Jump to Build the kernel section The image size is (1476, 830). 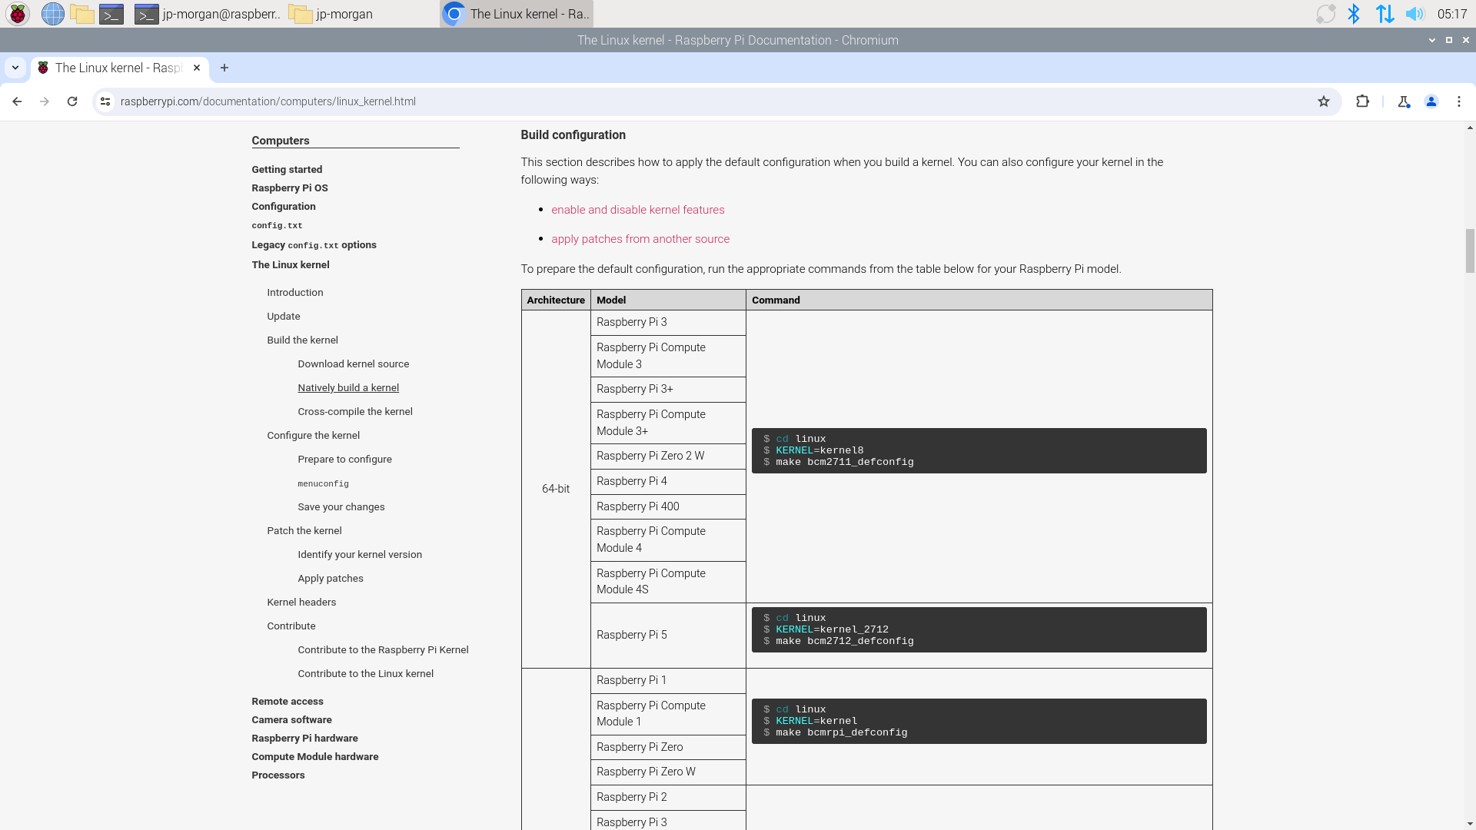(303, 340)
